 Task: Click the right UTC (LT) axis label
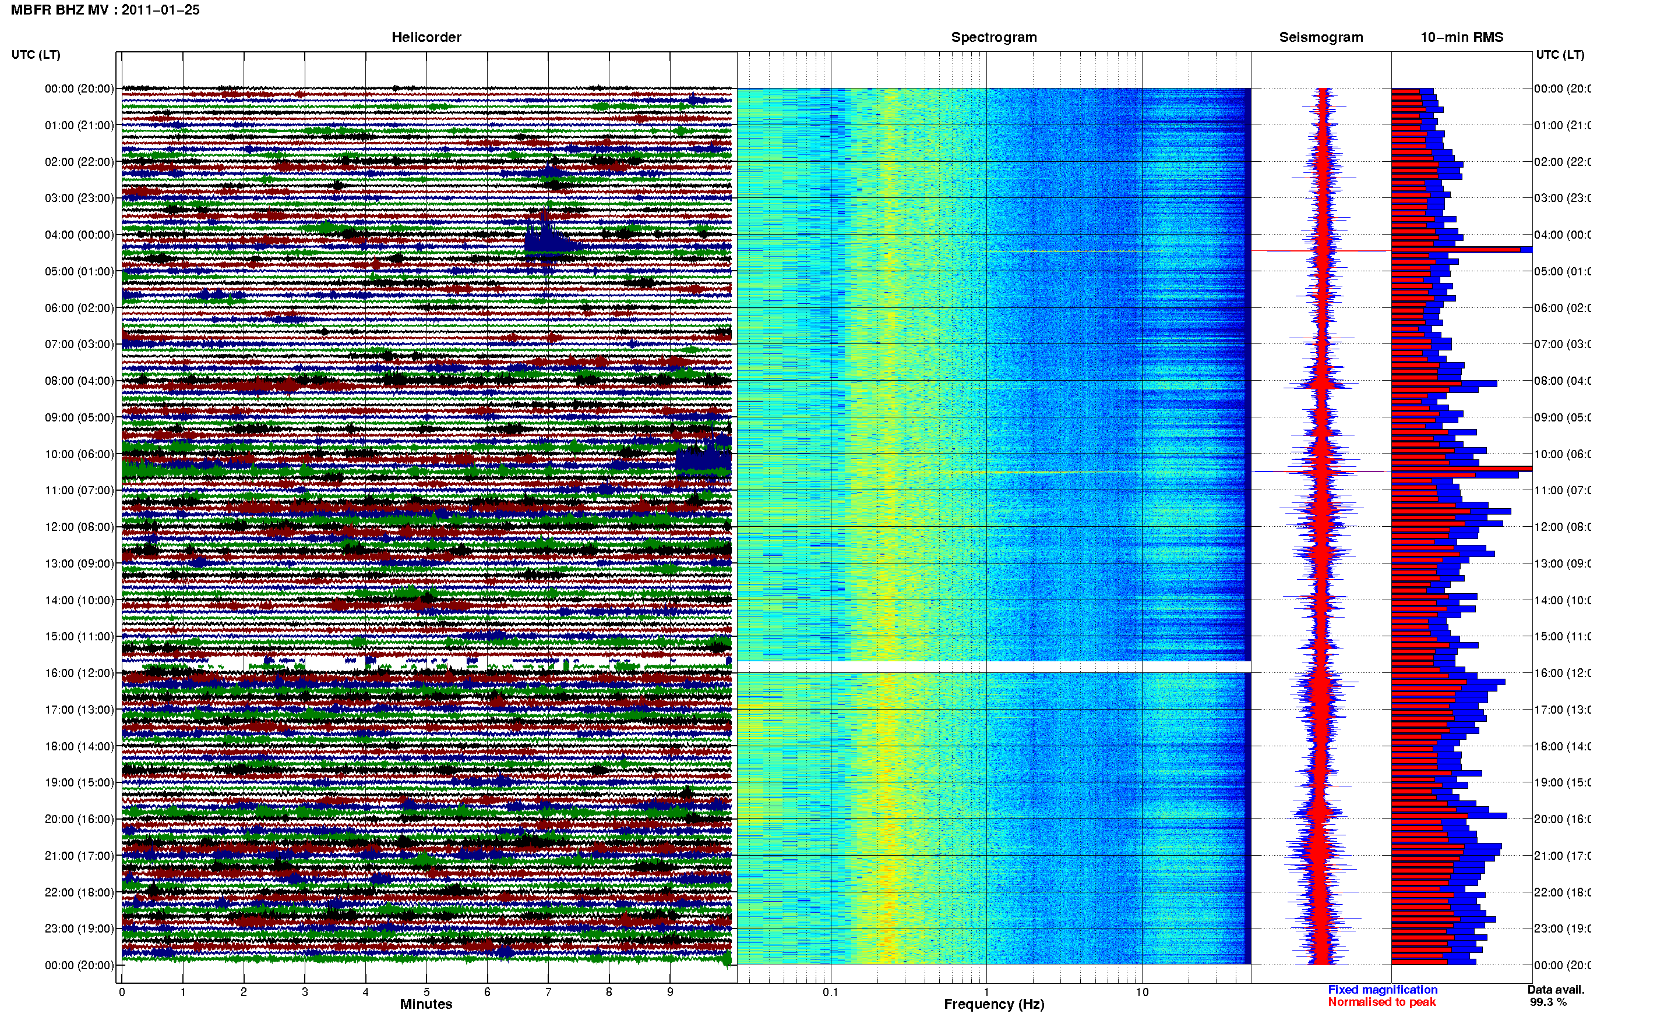(1560, 55)
